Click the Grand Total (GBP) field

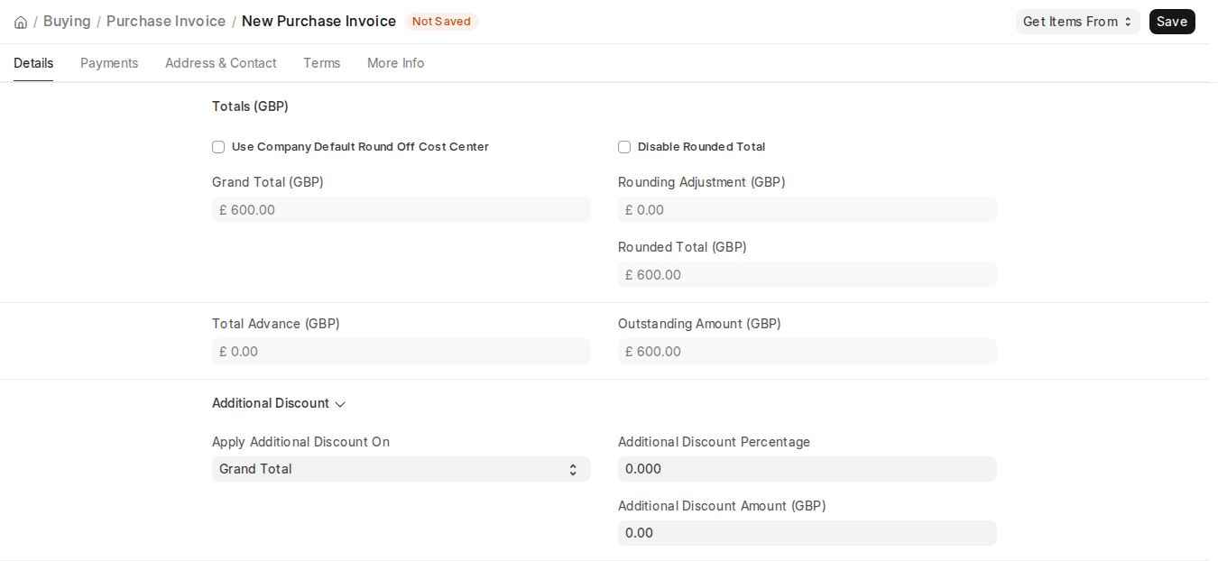401,210
